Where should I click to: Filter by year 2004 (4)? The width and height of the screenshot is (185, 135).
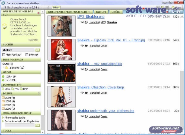coord(8,98)
